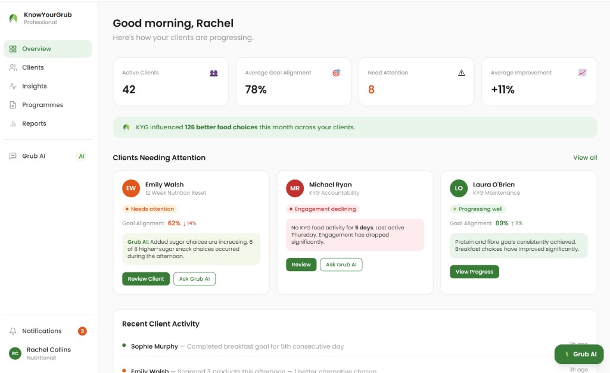Ask Grub AI about Michael Ryan
This screenshot has height=373, width=610.
coord(341,265)
